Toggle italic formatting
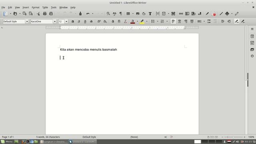Image resolution: width=256 pixels, height=144 pixels. point(79,21)
